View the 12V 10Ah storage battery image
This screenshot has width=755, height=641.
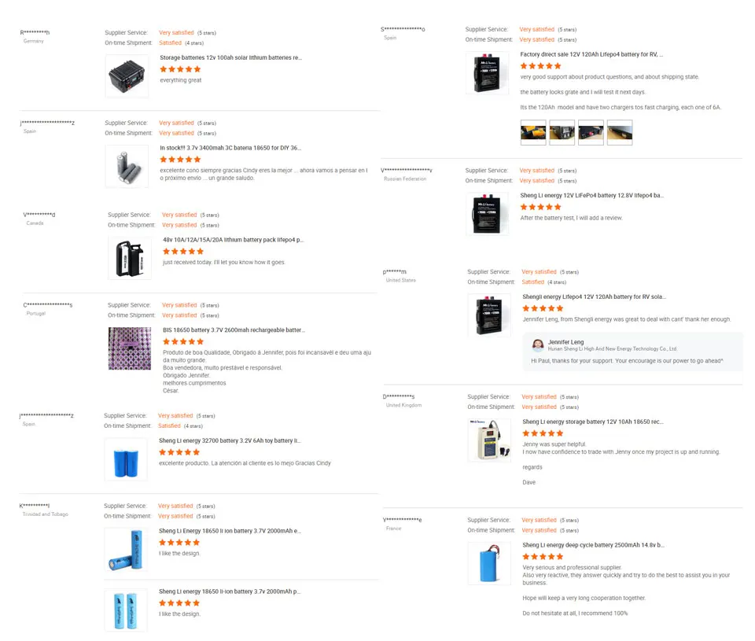point(489,440)
